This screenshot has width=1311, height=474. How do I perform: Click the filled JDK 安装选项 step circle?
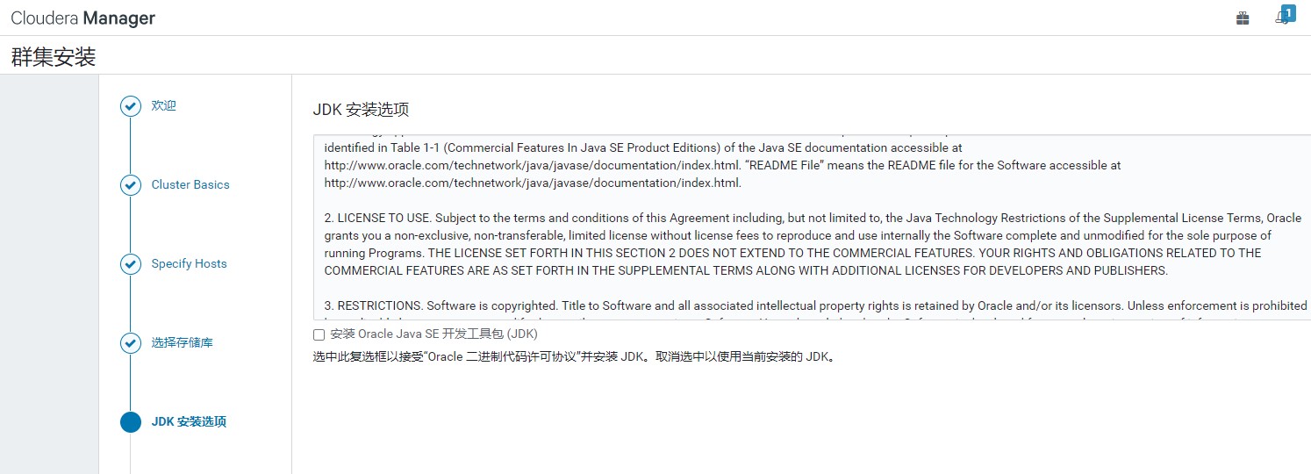pyautogui.click(x=130, y=422)
